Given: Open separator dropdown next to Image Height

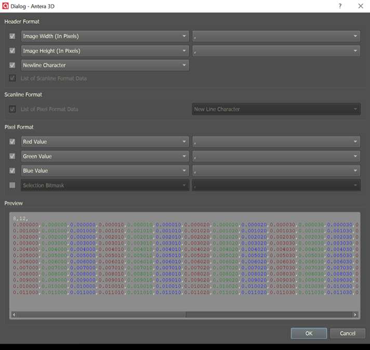Looking at the screenshot, I should coord(276,51).
